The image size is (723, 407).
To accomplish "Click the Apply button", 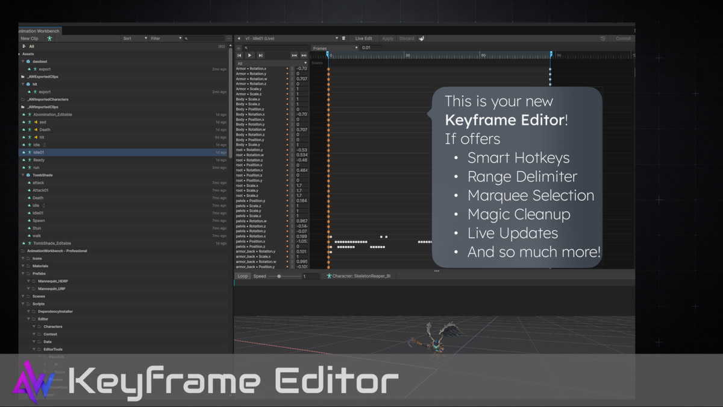I will coord(388,38).
